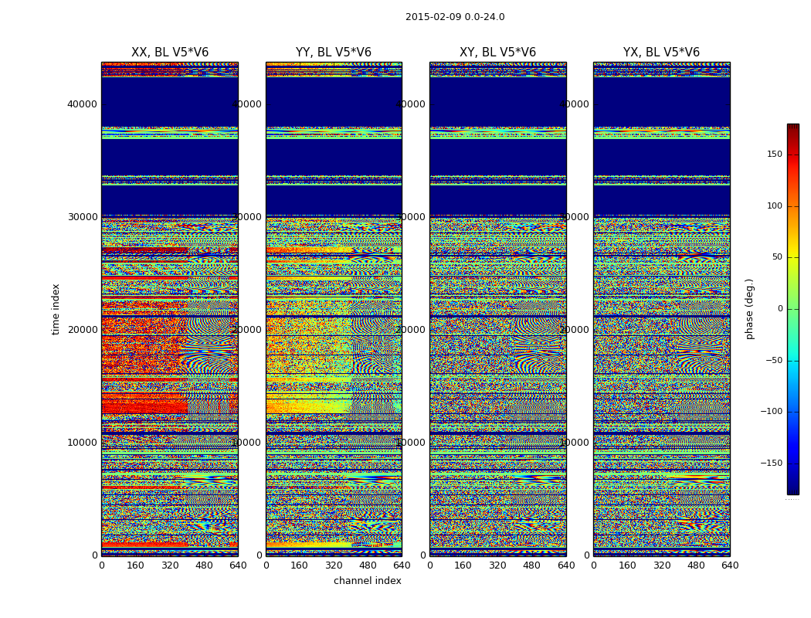Click the −50 tick label on colorbar
This screenshot has width=811, height=618.
point(774,361)
